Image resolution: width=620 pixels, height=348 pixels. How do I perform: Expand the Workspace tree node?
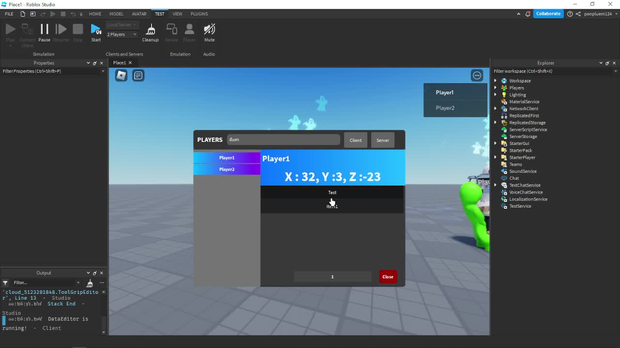click(496, 81)
